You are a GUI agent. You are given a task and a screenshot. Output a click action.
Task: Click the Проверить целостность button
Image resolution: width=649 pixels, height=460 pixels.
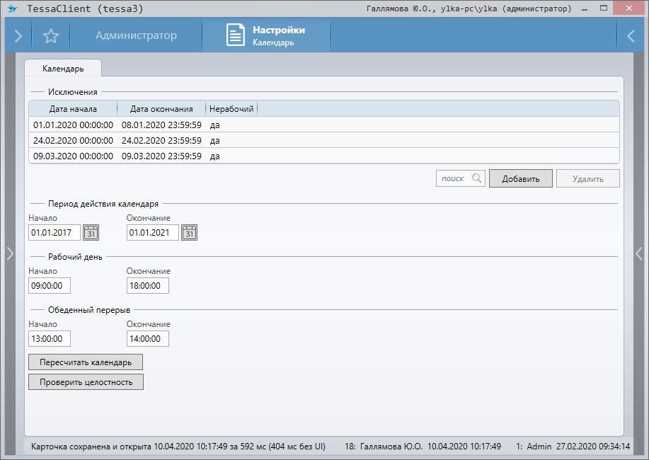click(86, 382)
